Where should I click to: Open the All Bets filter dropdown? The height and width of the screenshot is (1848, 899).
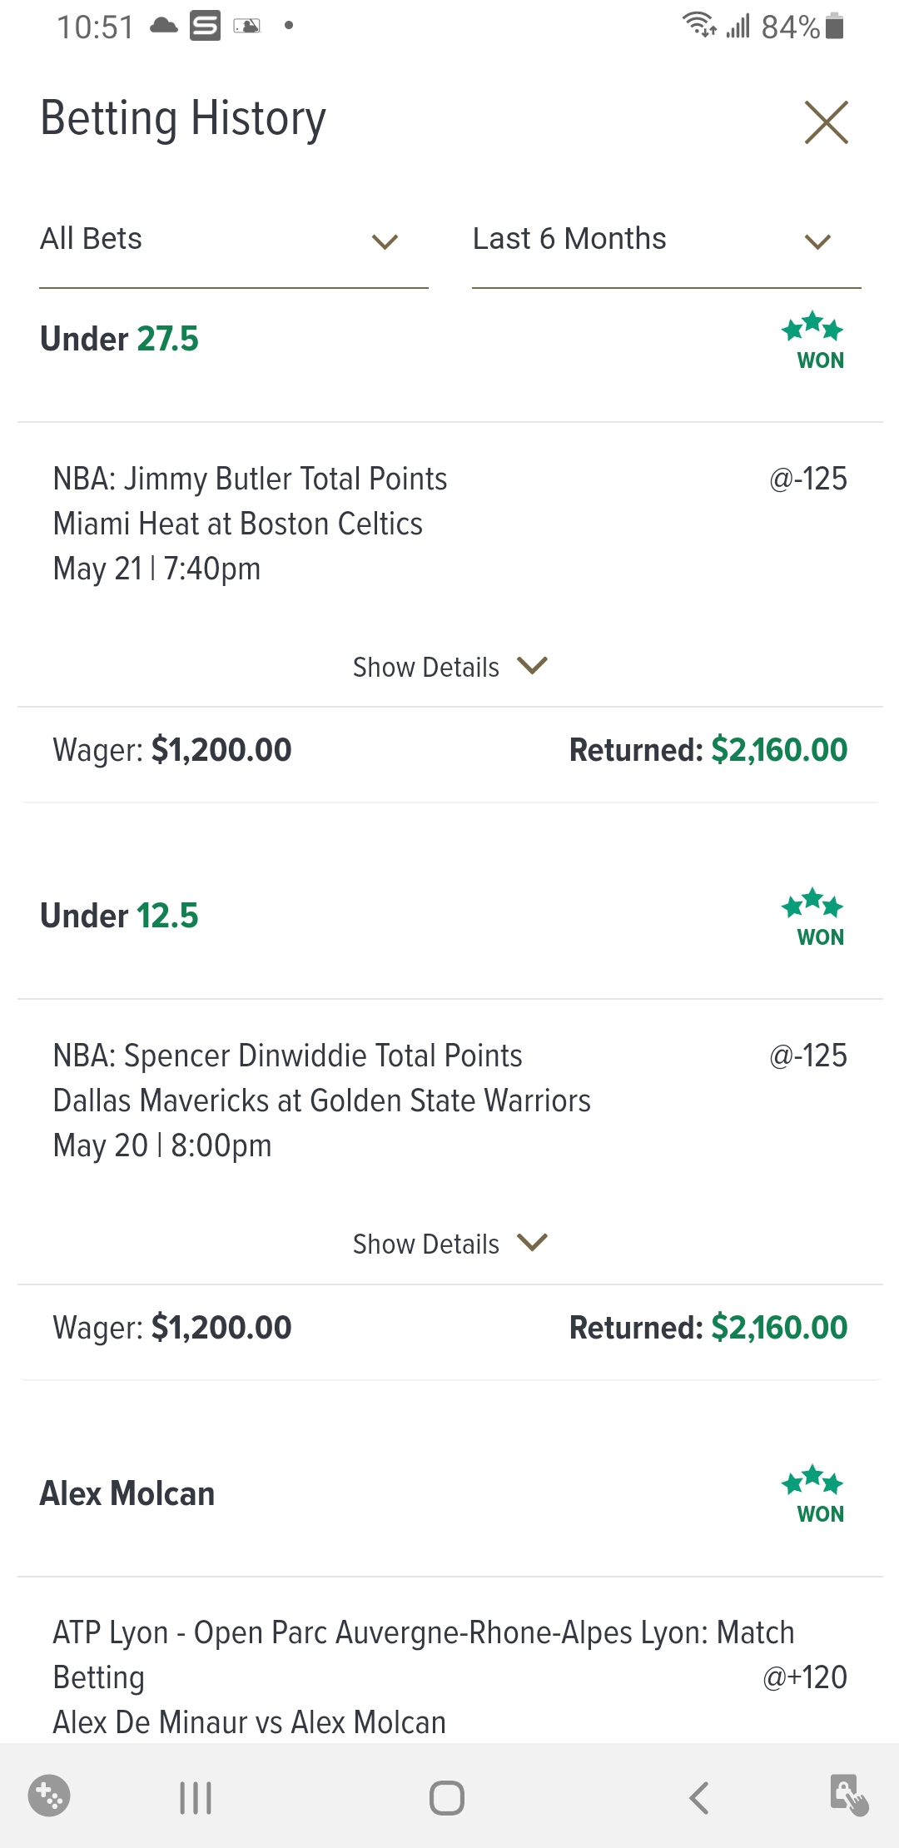point(233,241)
